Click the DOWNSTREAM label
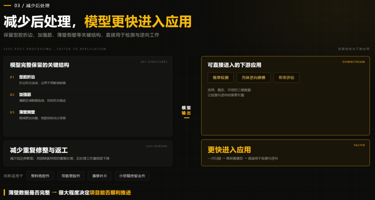Screen dimensions: 375x200 [354, 62]
